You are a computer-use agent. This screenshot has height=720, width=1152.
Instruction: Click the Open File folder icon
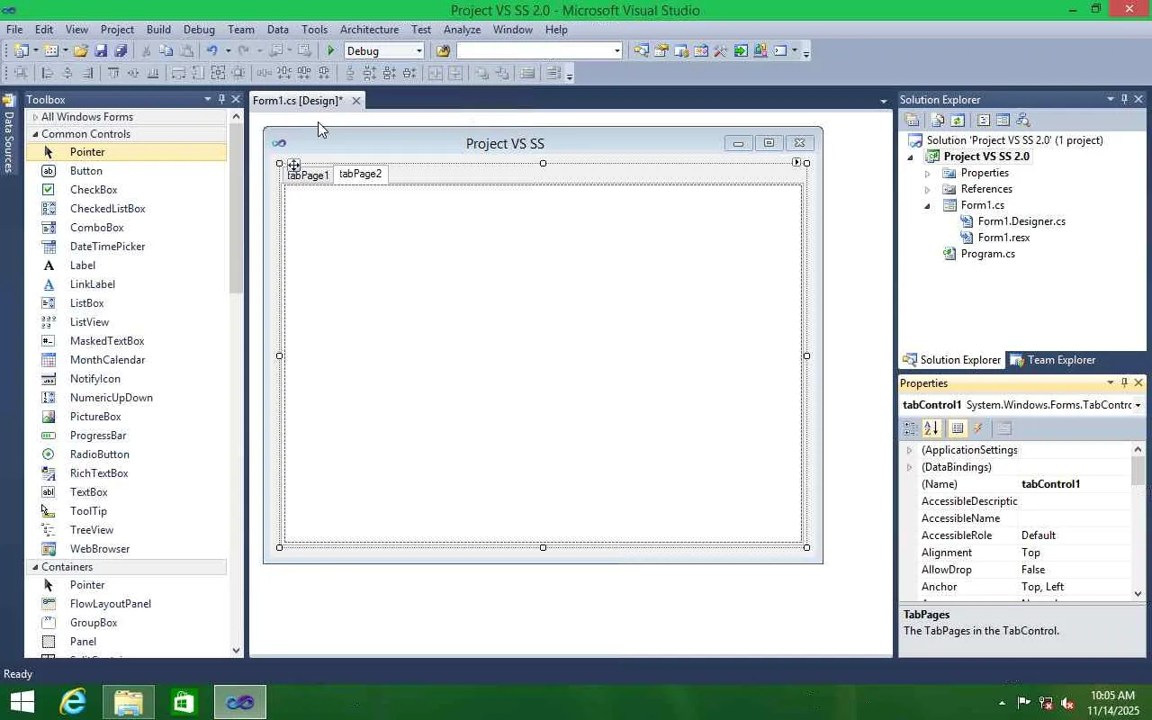tap(81, 51)
